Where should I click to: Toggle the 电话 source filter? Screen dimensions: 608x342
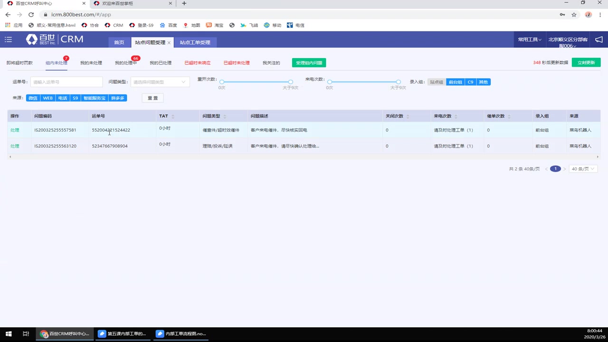[x=63, y=98]
